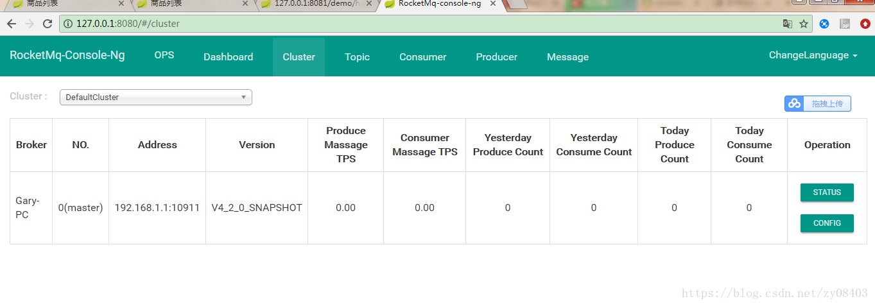Click the Baidu cloud icon on upload button

click(795, 103)
